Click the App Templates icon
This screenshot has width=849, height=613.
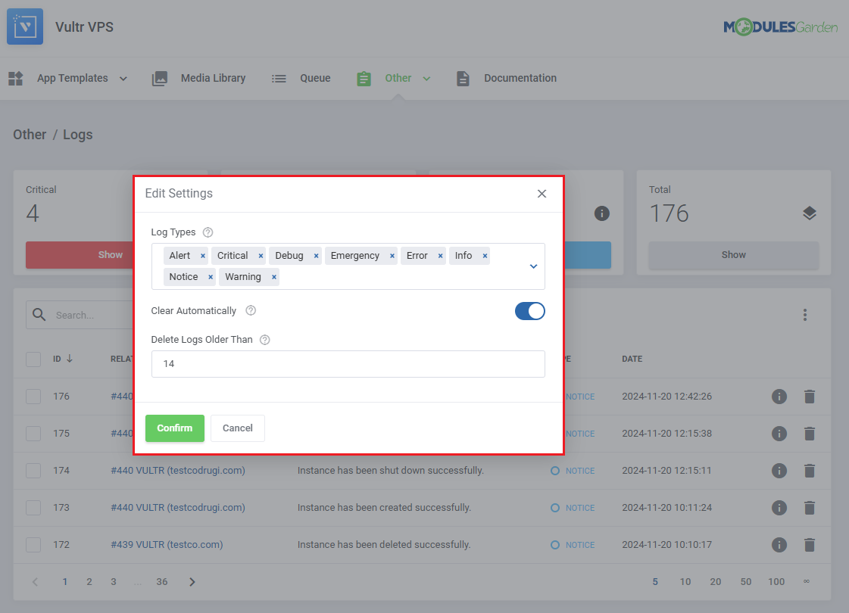coord(16,79)
